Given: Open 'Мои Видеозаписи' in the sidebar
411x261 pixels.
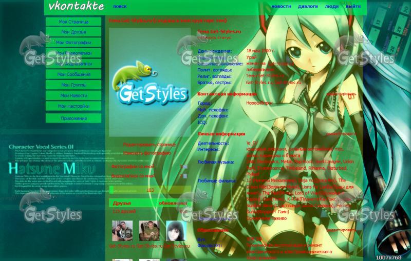Looking at the screenshot, I should point(73,53).
